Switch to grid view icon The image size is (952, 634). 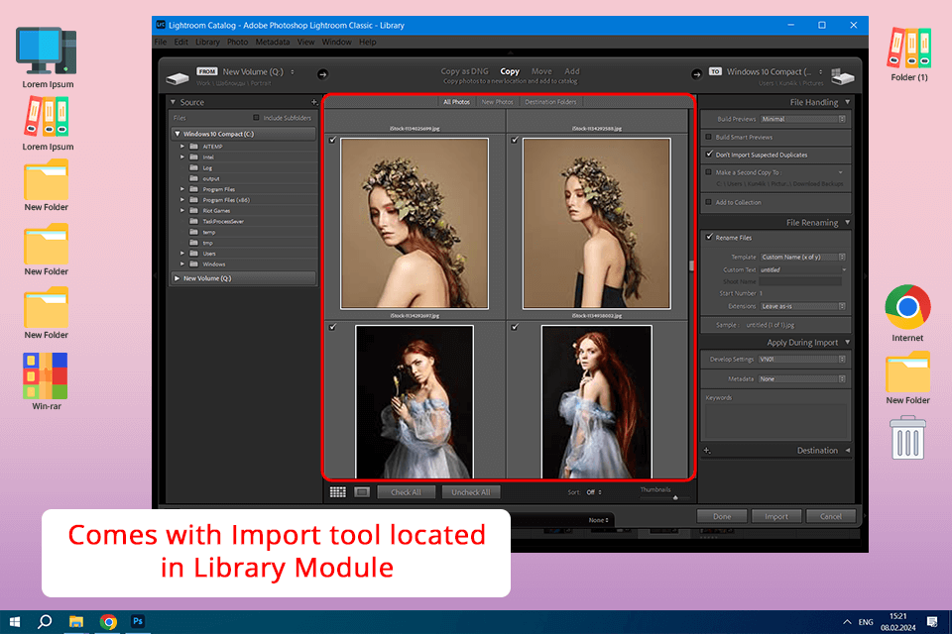pos(337,491)
